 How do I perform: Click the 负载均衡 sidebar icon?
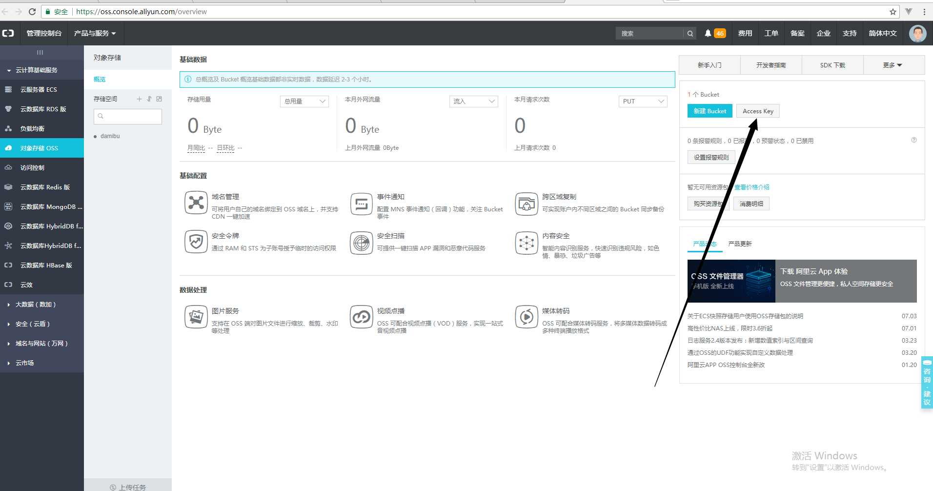(8, 128)
